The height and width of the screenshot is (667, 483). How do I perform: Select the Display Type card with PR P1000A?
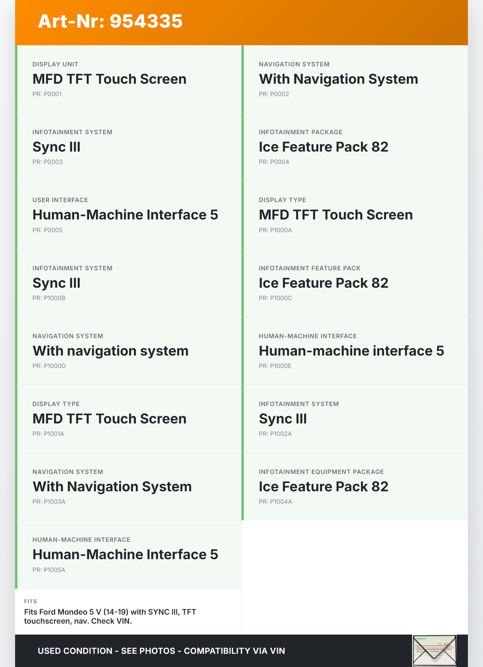coord(355,215)
